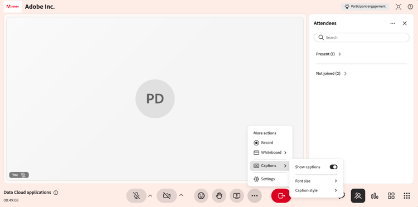The width and height of the screenshot is (418, 207).
Task: Raise your hand
Action: (x=219, y=196)
